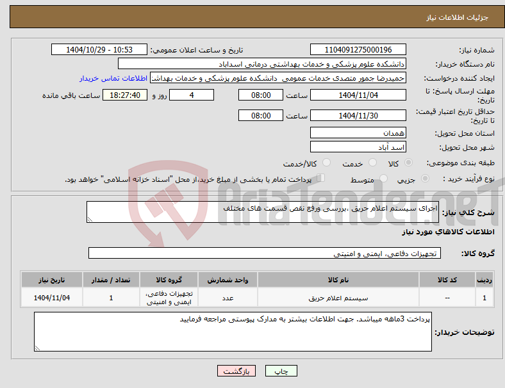This screenshot has width=505, height=388.
Task: Click the بازگشت (back) button
Action: pyautogui.click(x=236, y=371)
